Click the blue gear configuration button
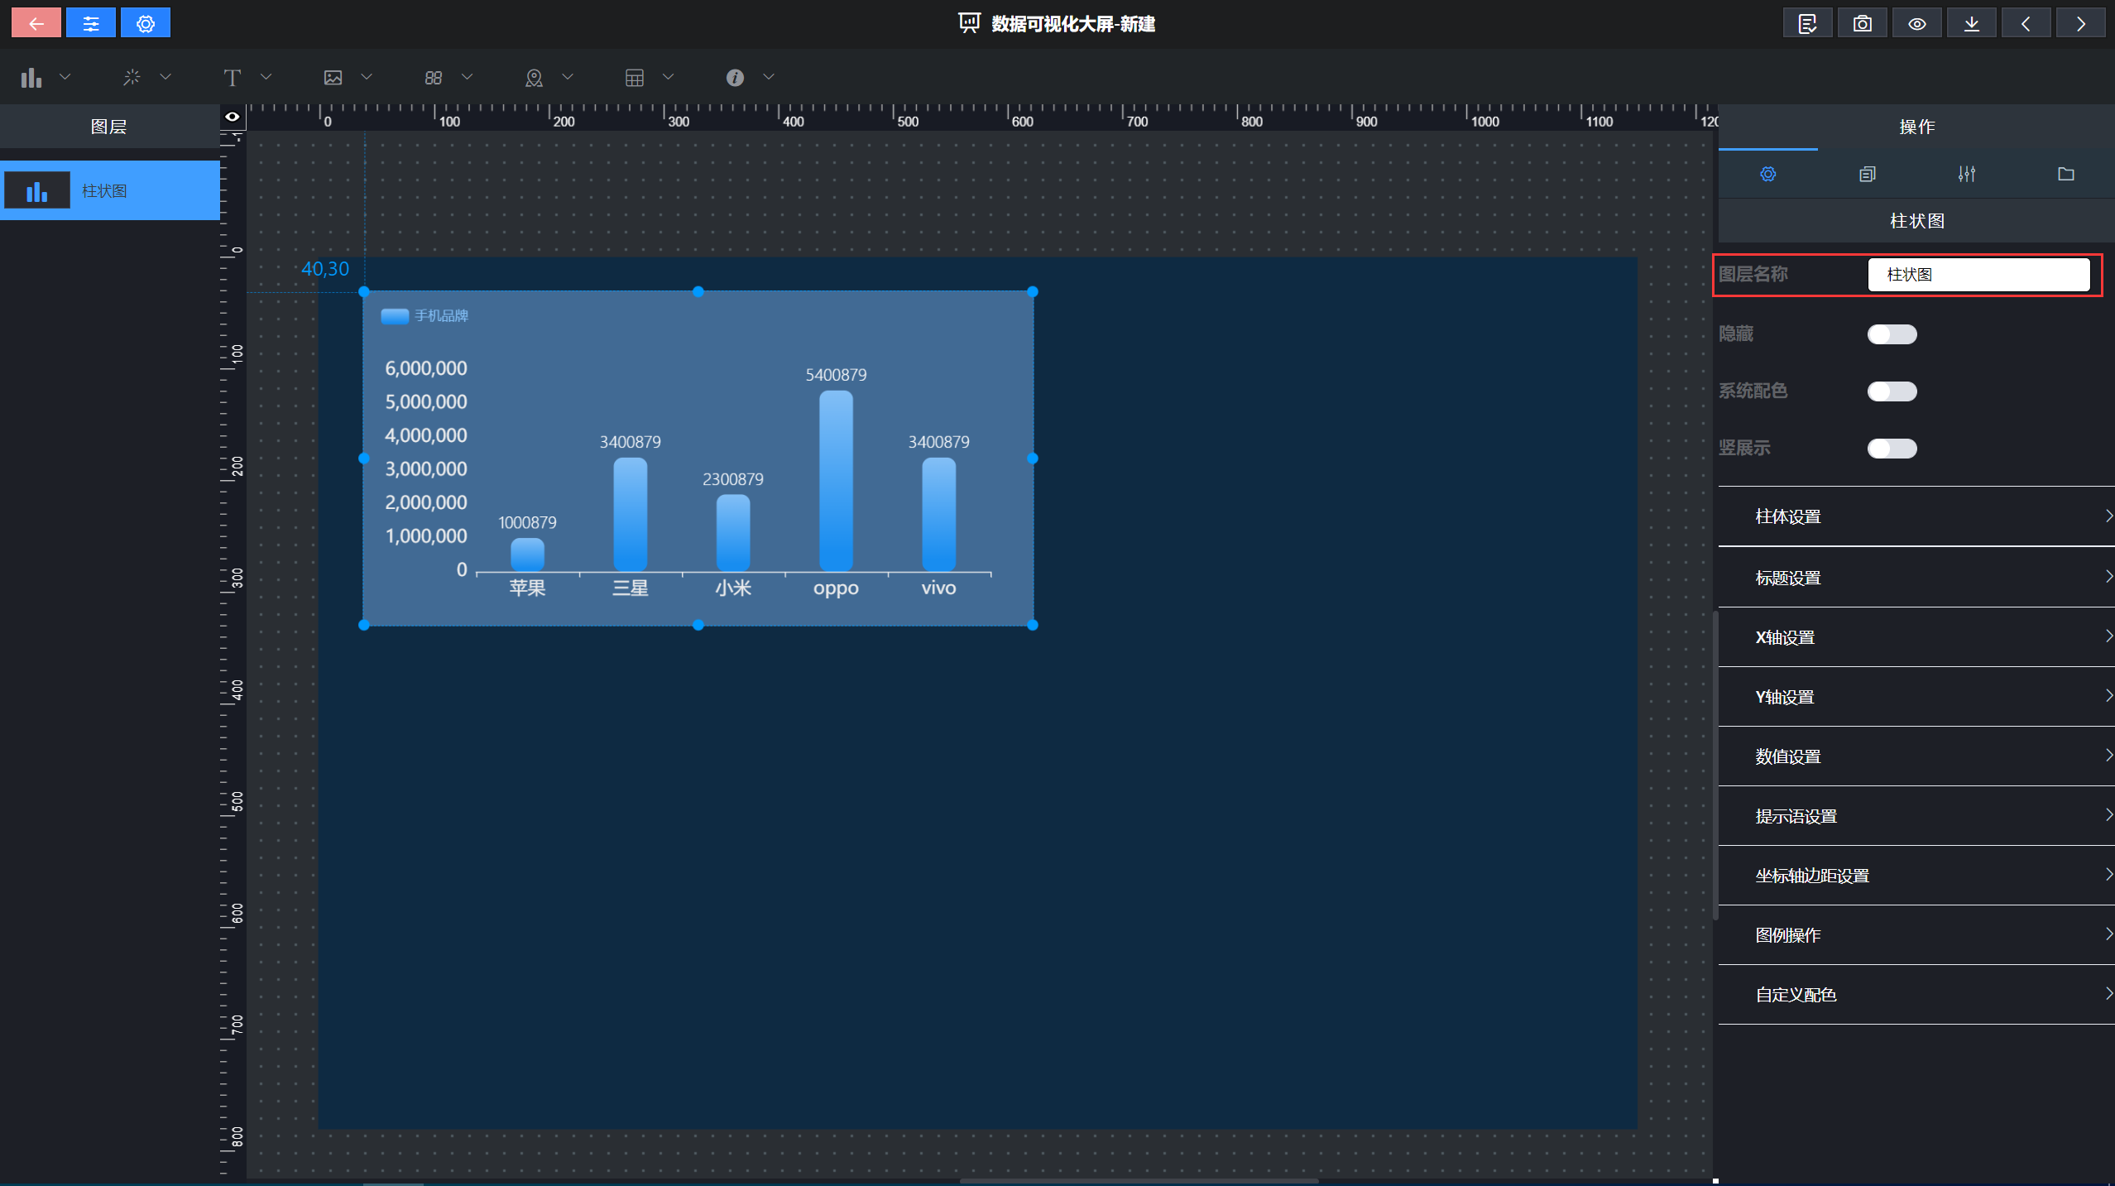 click(146, 23)
